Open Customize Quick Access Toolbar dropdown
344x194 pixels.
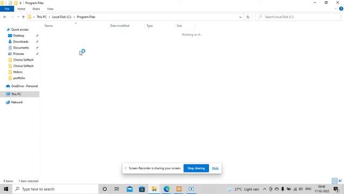(x=20, y=3)
